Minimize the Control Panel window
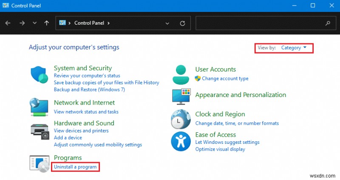 [294, 6]
